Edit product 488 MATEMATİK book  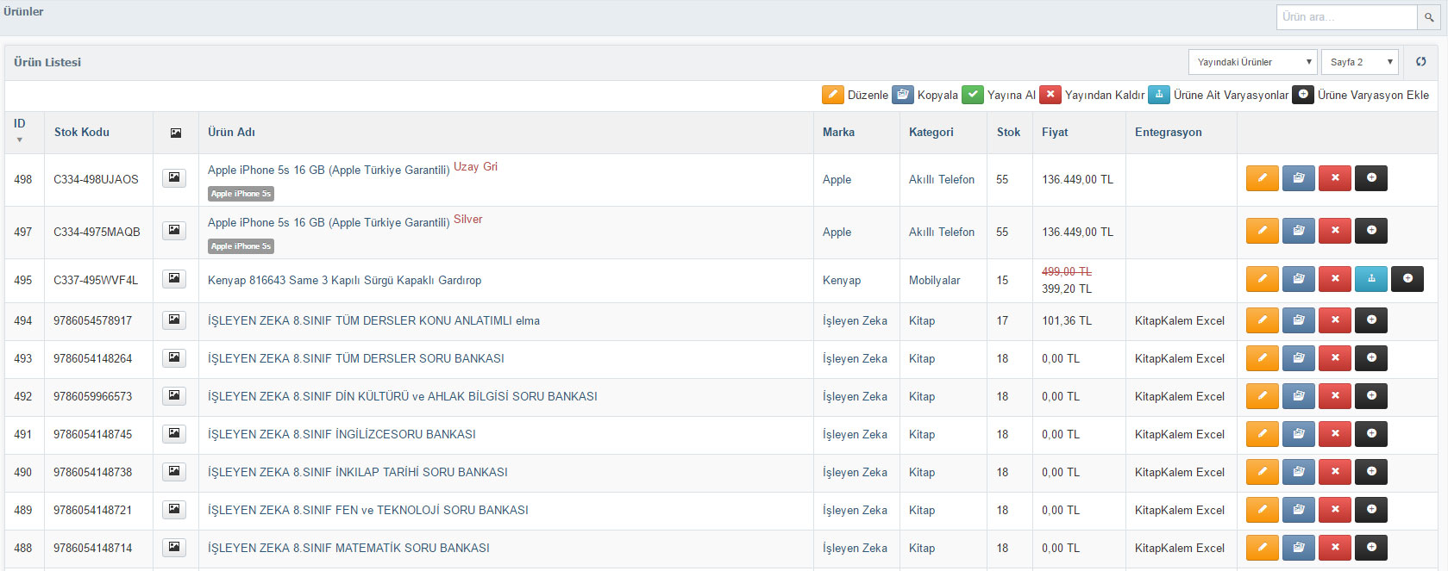(1263, 548)
